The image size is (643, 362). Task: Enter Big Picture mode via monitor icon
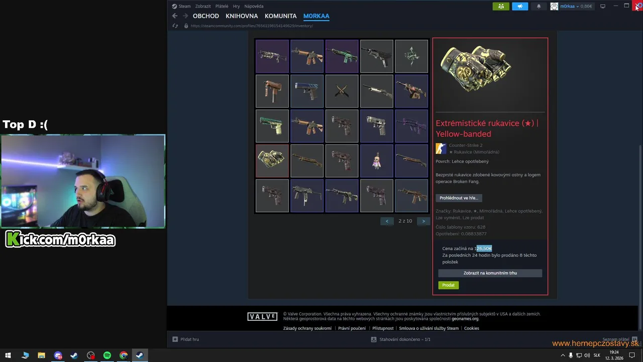[x=603, y=6]
